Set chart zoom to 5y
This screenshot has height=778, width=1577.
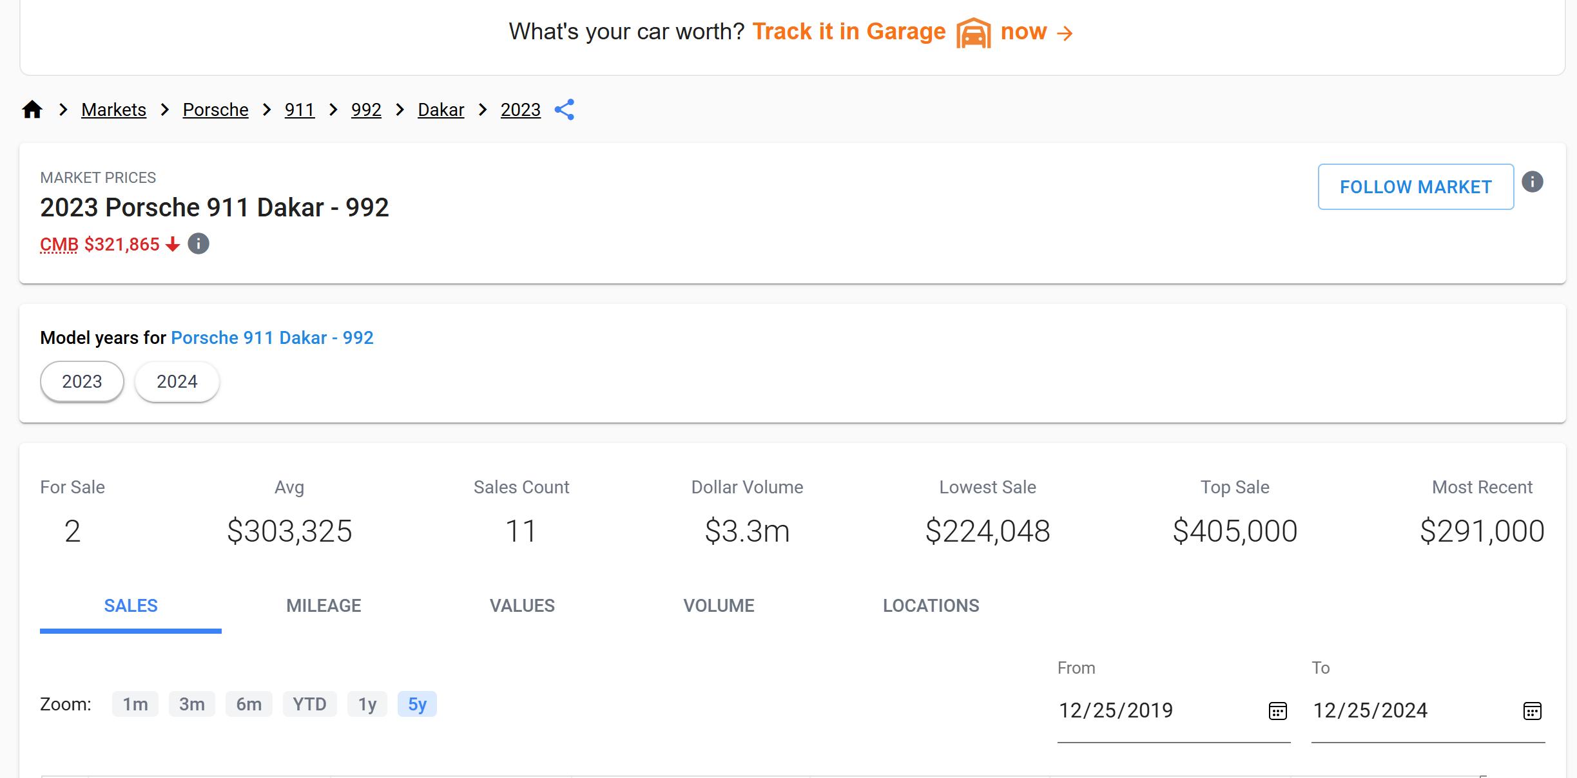coord(417,704)
